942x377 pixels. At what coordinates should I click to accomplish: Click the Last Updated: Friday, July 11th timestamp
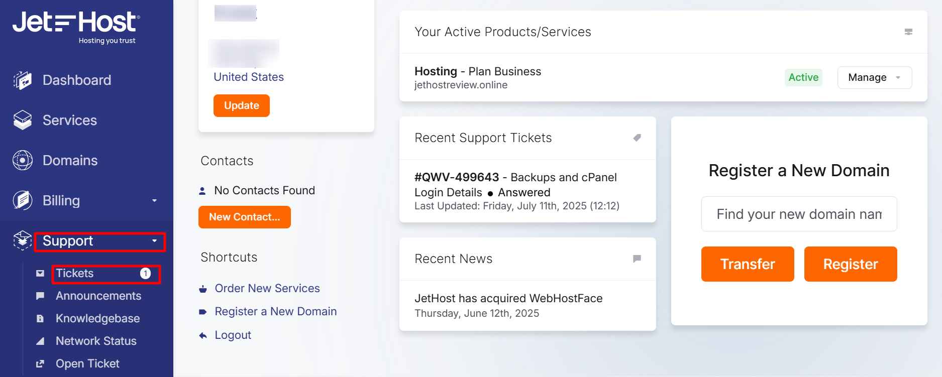tap(517, 206)
